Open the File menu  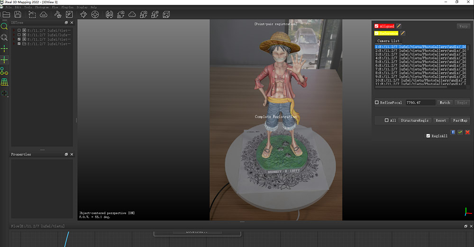[x=9, y=7]
